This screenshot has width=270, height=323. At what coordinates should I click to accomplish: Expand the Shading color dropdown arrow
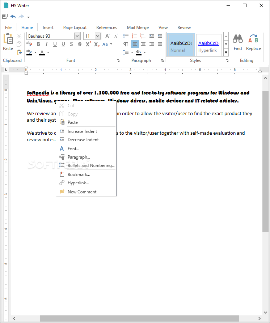[x=145, y=52]
